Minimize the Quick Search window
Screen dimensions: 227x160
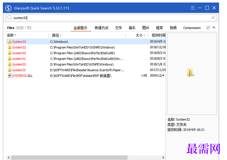click(200, 8)
